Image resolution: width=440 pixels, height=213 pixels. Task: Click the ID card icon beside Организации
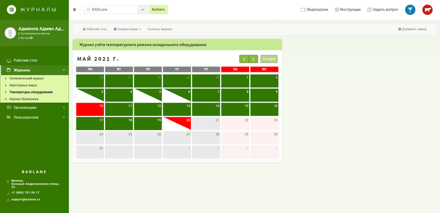(9, 108)
